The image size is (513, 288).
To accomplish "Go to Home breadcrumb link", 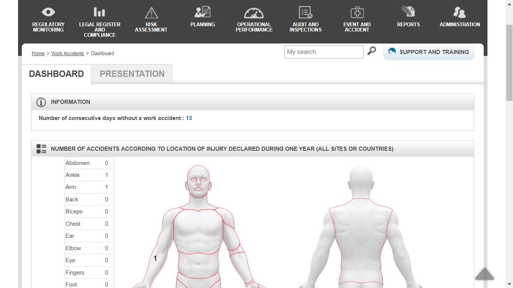I will [38, 53].
